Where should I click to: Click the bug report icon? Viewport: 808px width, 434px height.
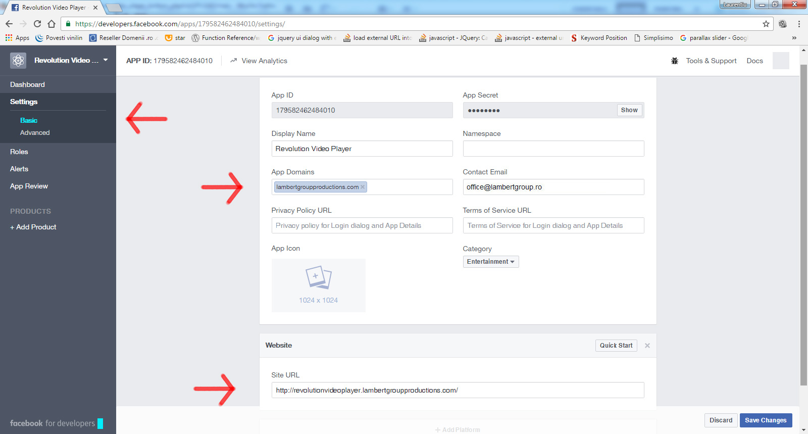click(675, 61)
